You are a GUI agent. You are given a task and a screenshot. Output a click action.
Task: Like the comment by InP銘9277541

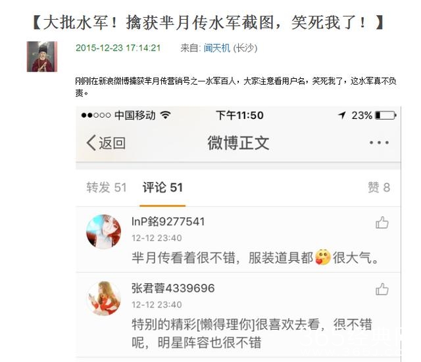tap(382, 222)
